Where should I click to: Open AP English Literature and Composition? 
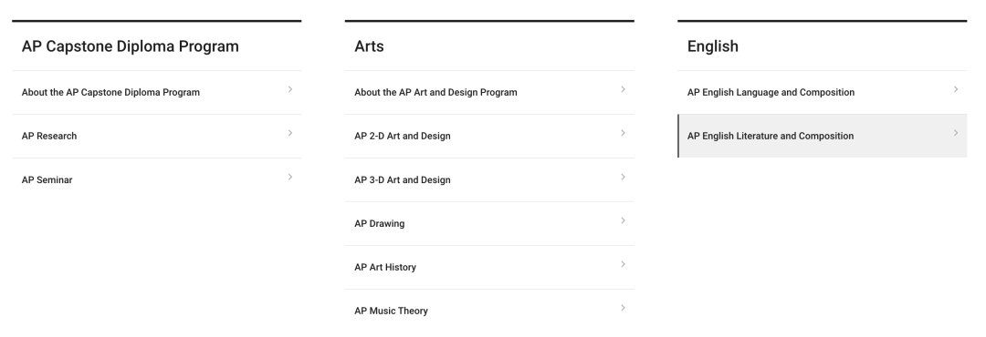tap(771, 137)
